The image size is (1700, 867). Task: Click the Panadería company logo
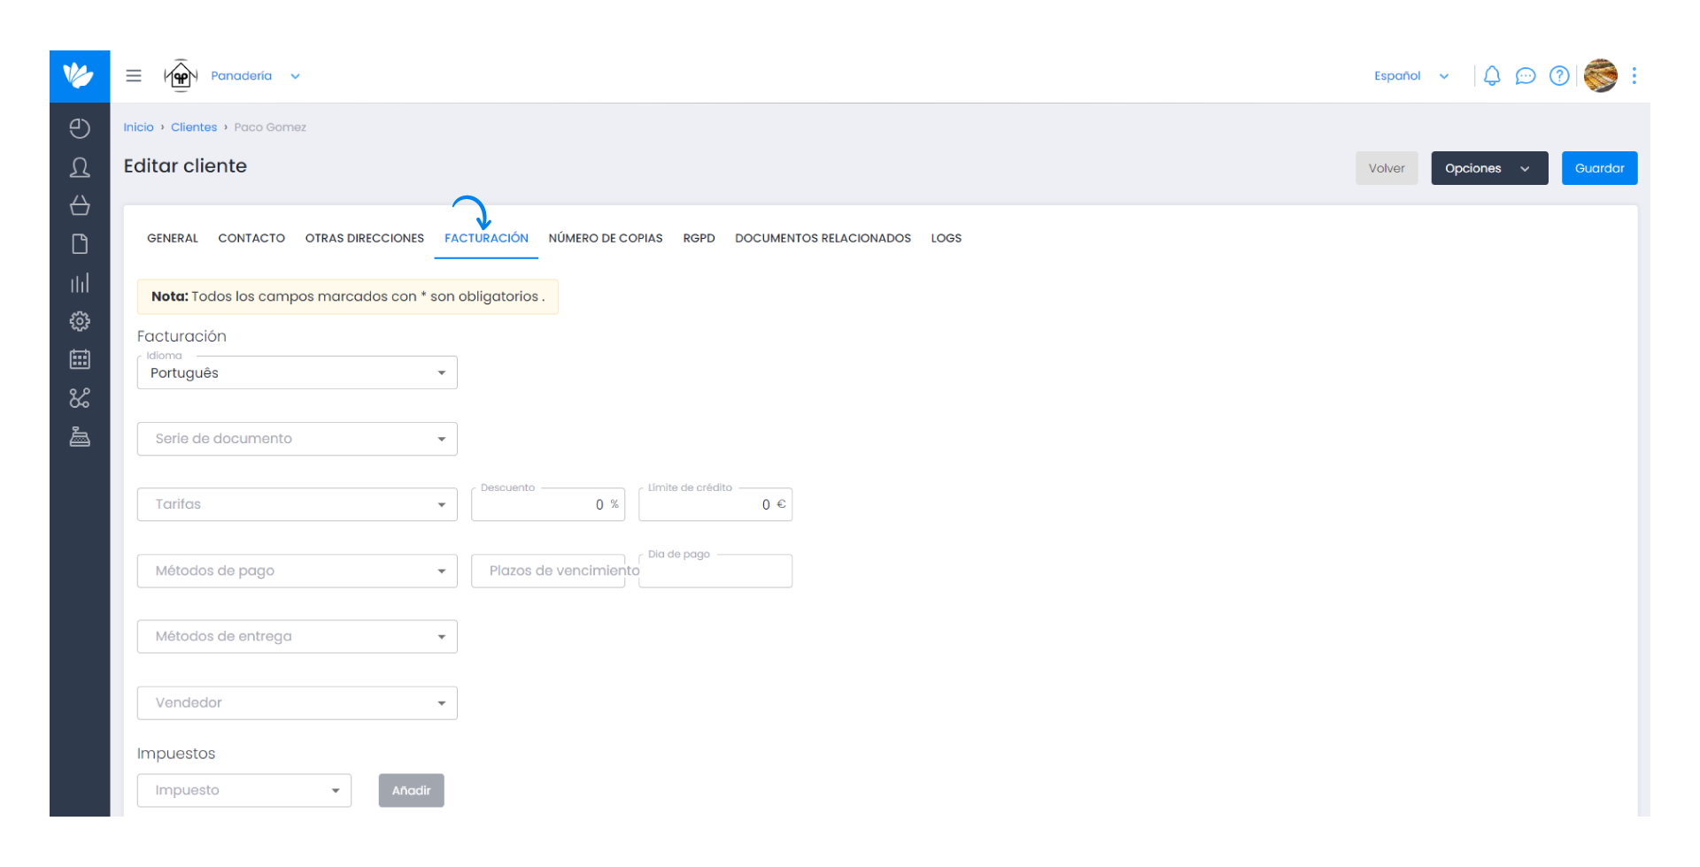pos(181,76)
